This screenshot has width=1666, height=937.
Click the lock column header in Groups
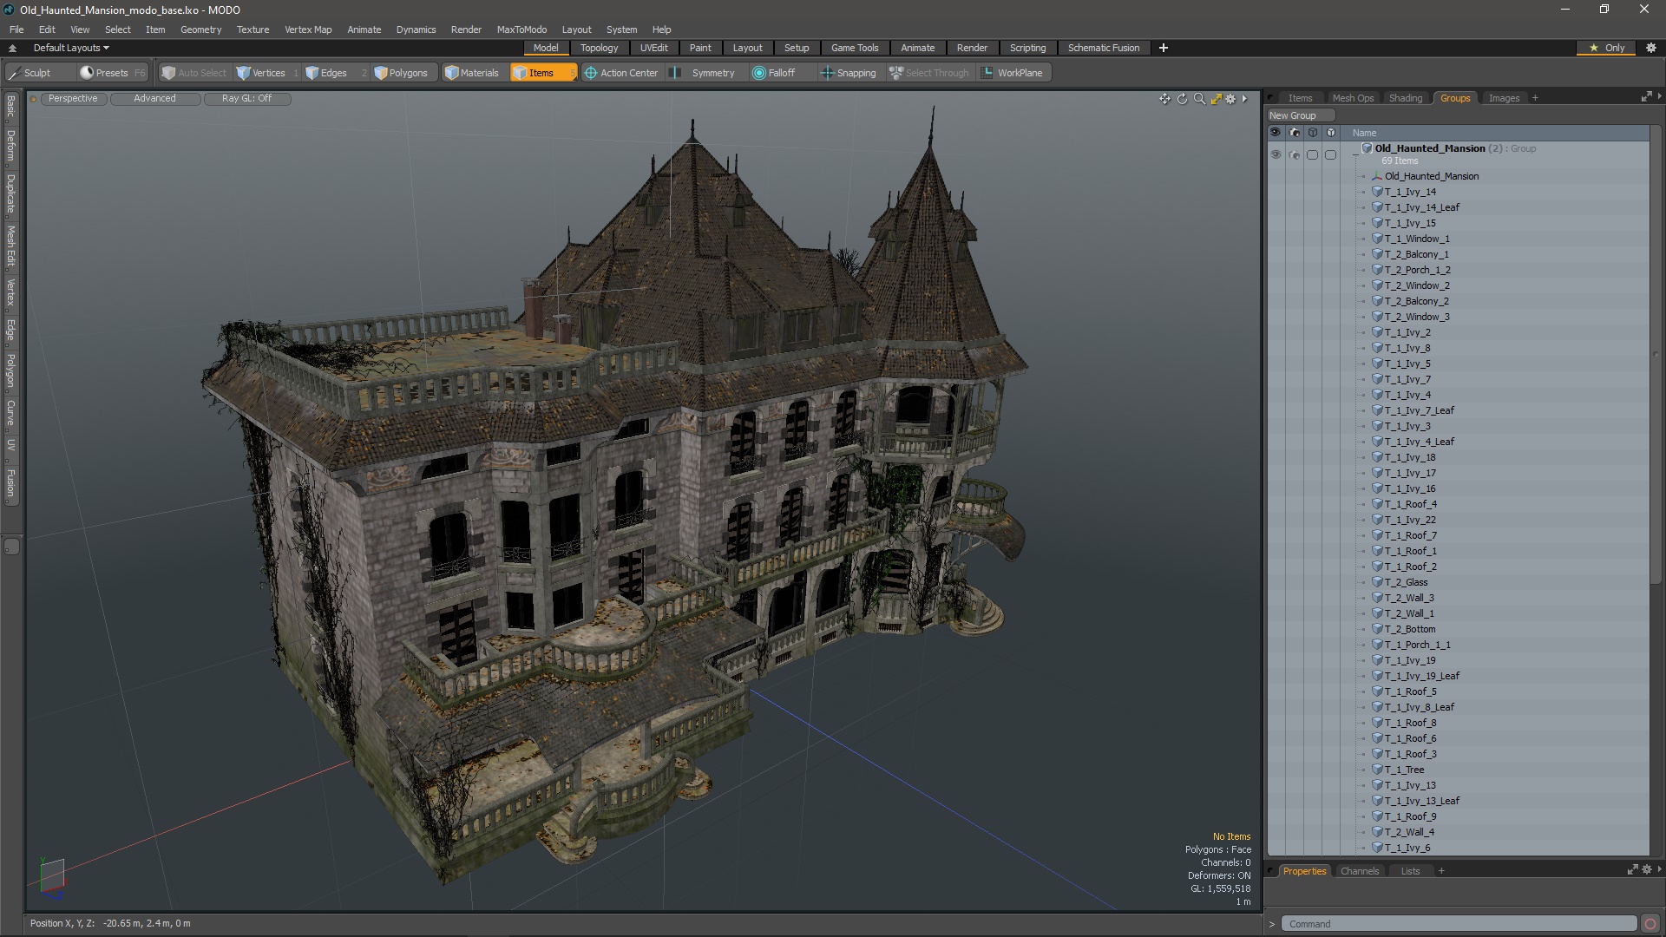tap(1331, 133)
